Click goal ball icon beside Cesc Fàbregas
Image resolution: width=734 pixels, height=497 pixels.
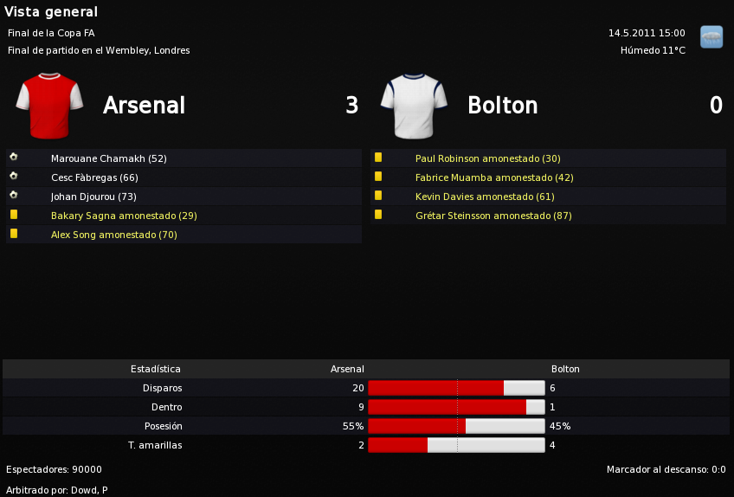[14, 176]
